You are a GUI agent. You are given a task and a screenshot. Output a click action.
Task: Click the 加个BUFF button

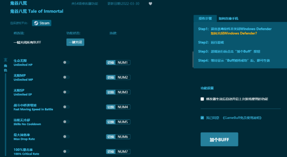[219, 139]
